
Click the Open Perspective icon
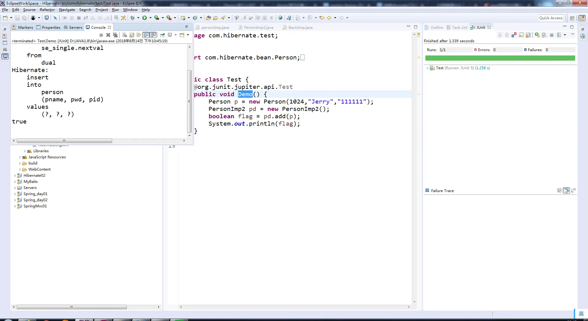coord(572,18)
